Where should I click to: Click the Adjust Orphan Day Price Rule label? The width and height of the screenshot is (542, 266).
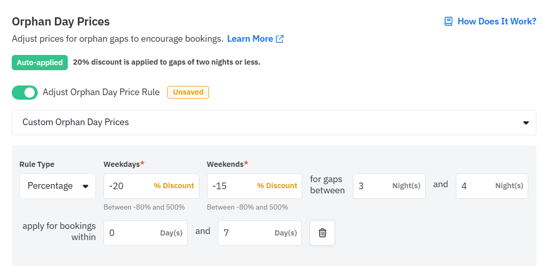coord(101,92)
